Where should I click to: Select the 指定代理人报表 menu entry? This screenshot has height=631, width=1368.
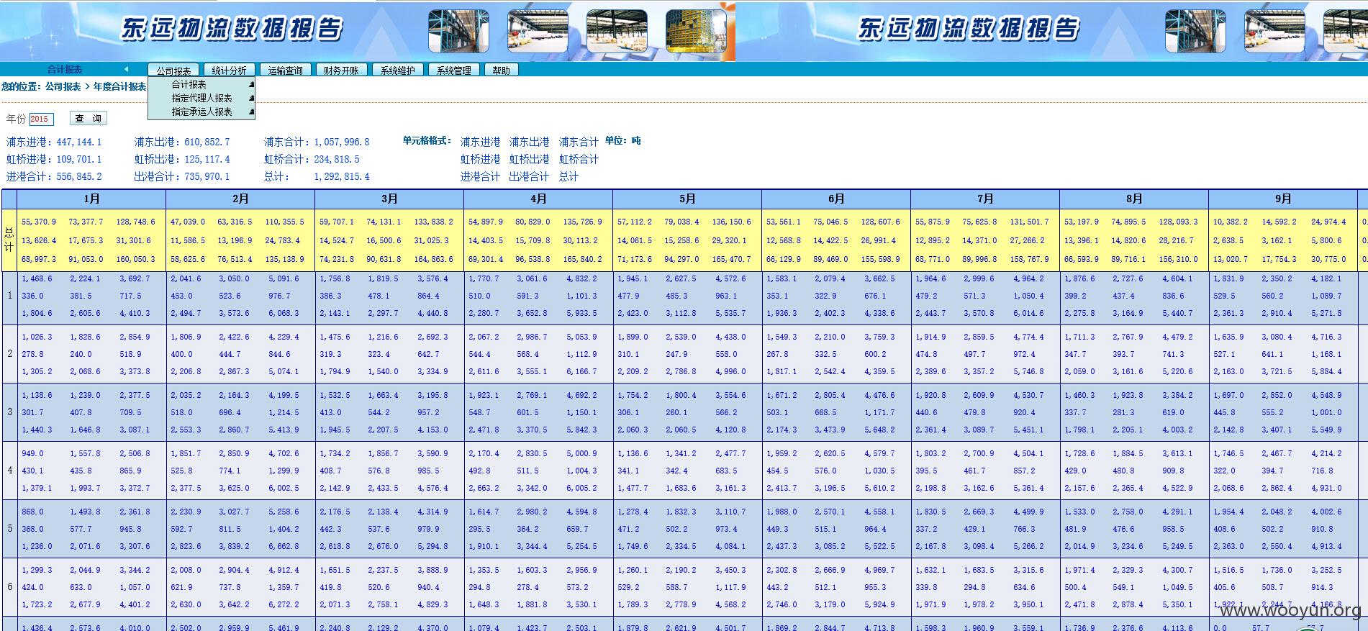pyautogui.click(x=201, y=98)
